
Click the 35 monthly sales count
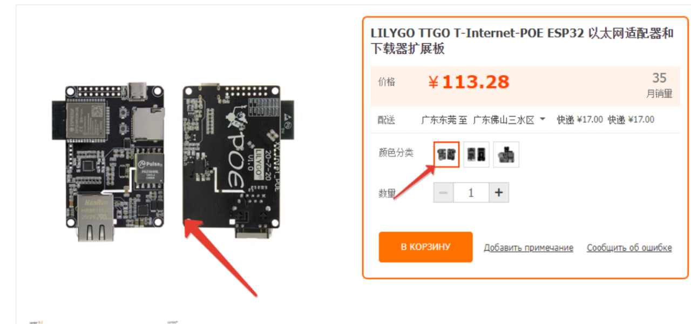(x=659, y=78)
